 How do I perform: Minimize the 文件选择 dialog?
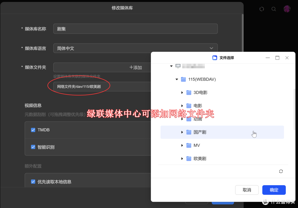tap(268, 58)
